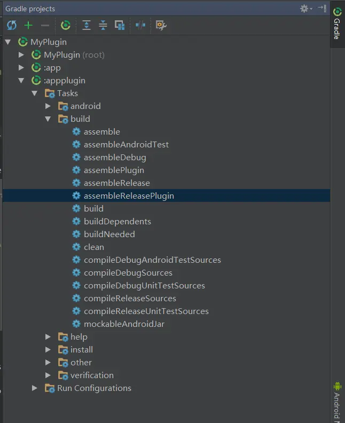
Task: Expand the :app module node
Action: pos(21,67)
